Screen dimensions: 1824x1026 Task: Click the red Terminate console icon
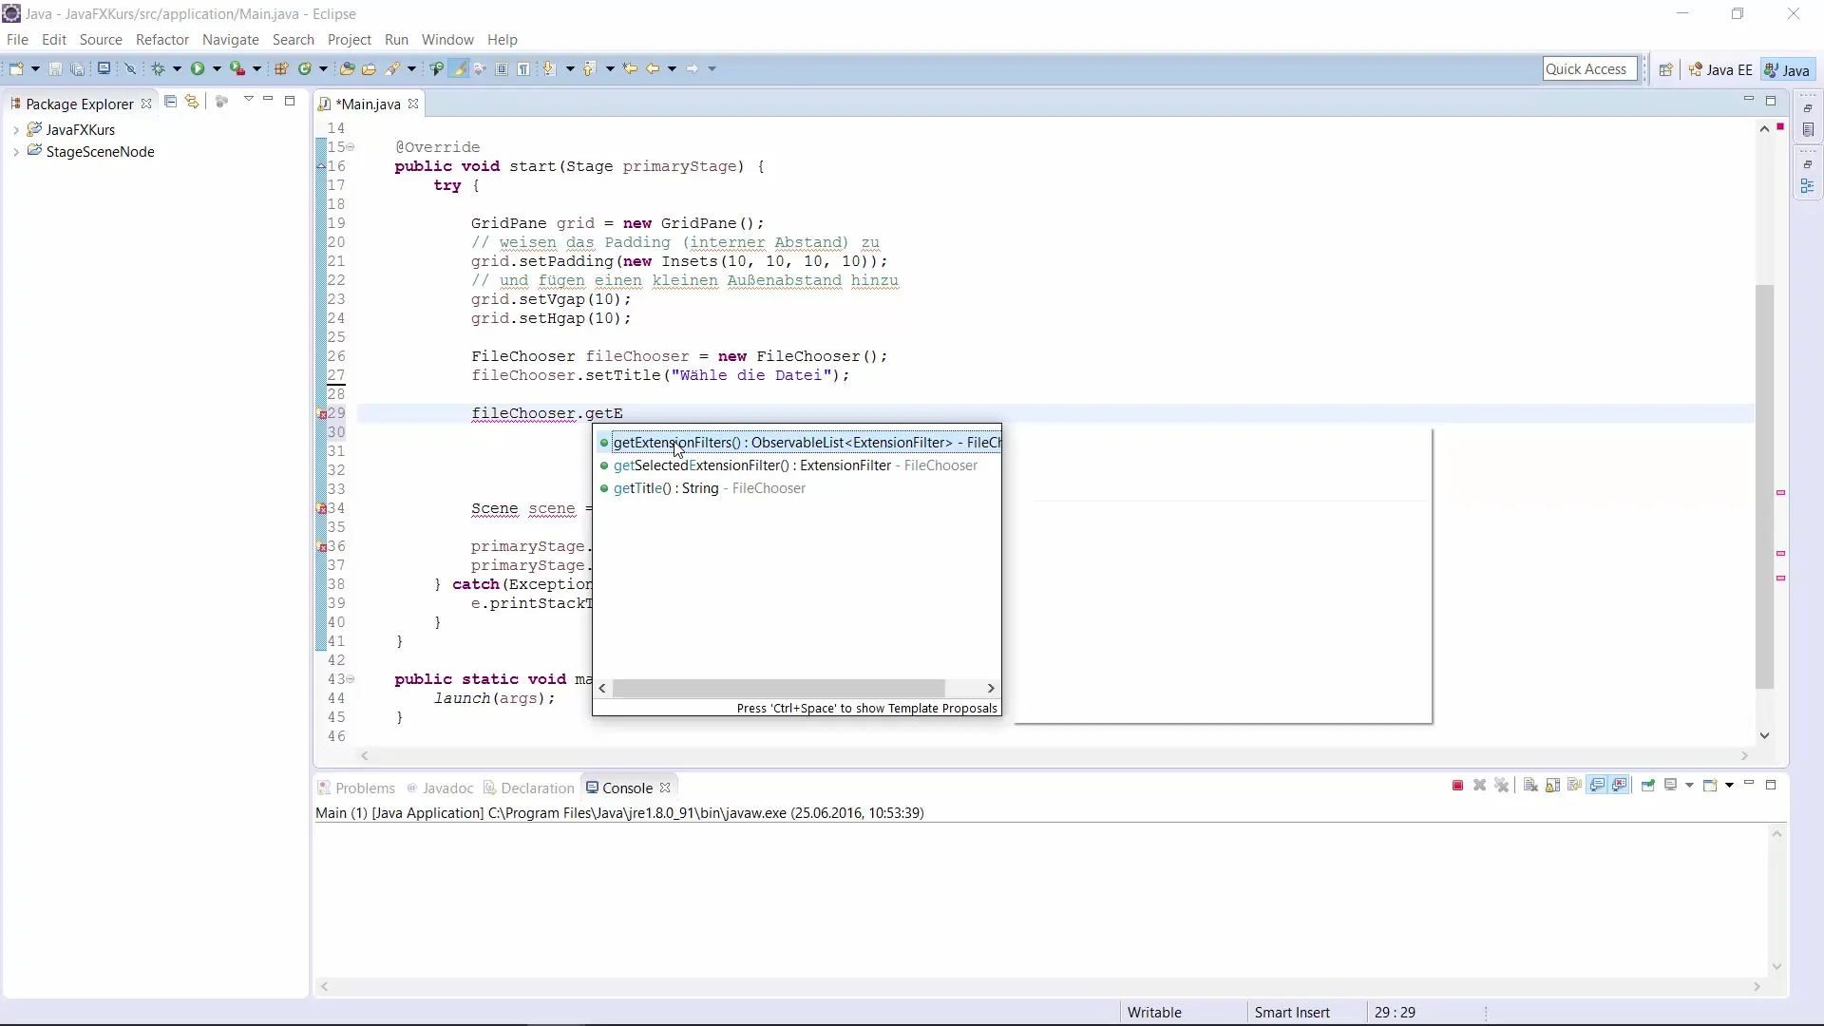tap(1457, 786)
